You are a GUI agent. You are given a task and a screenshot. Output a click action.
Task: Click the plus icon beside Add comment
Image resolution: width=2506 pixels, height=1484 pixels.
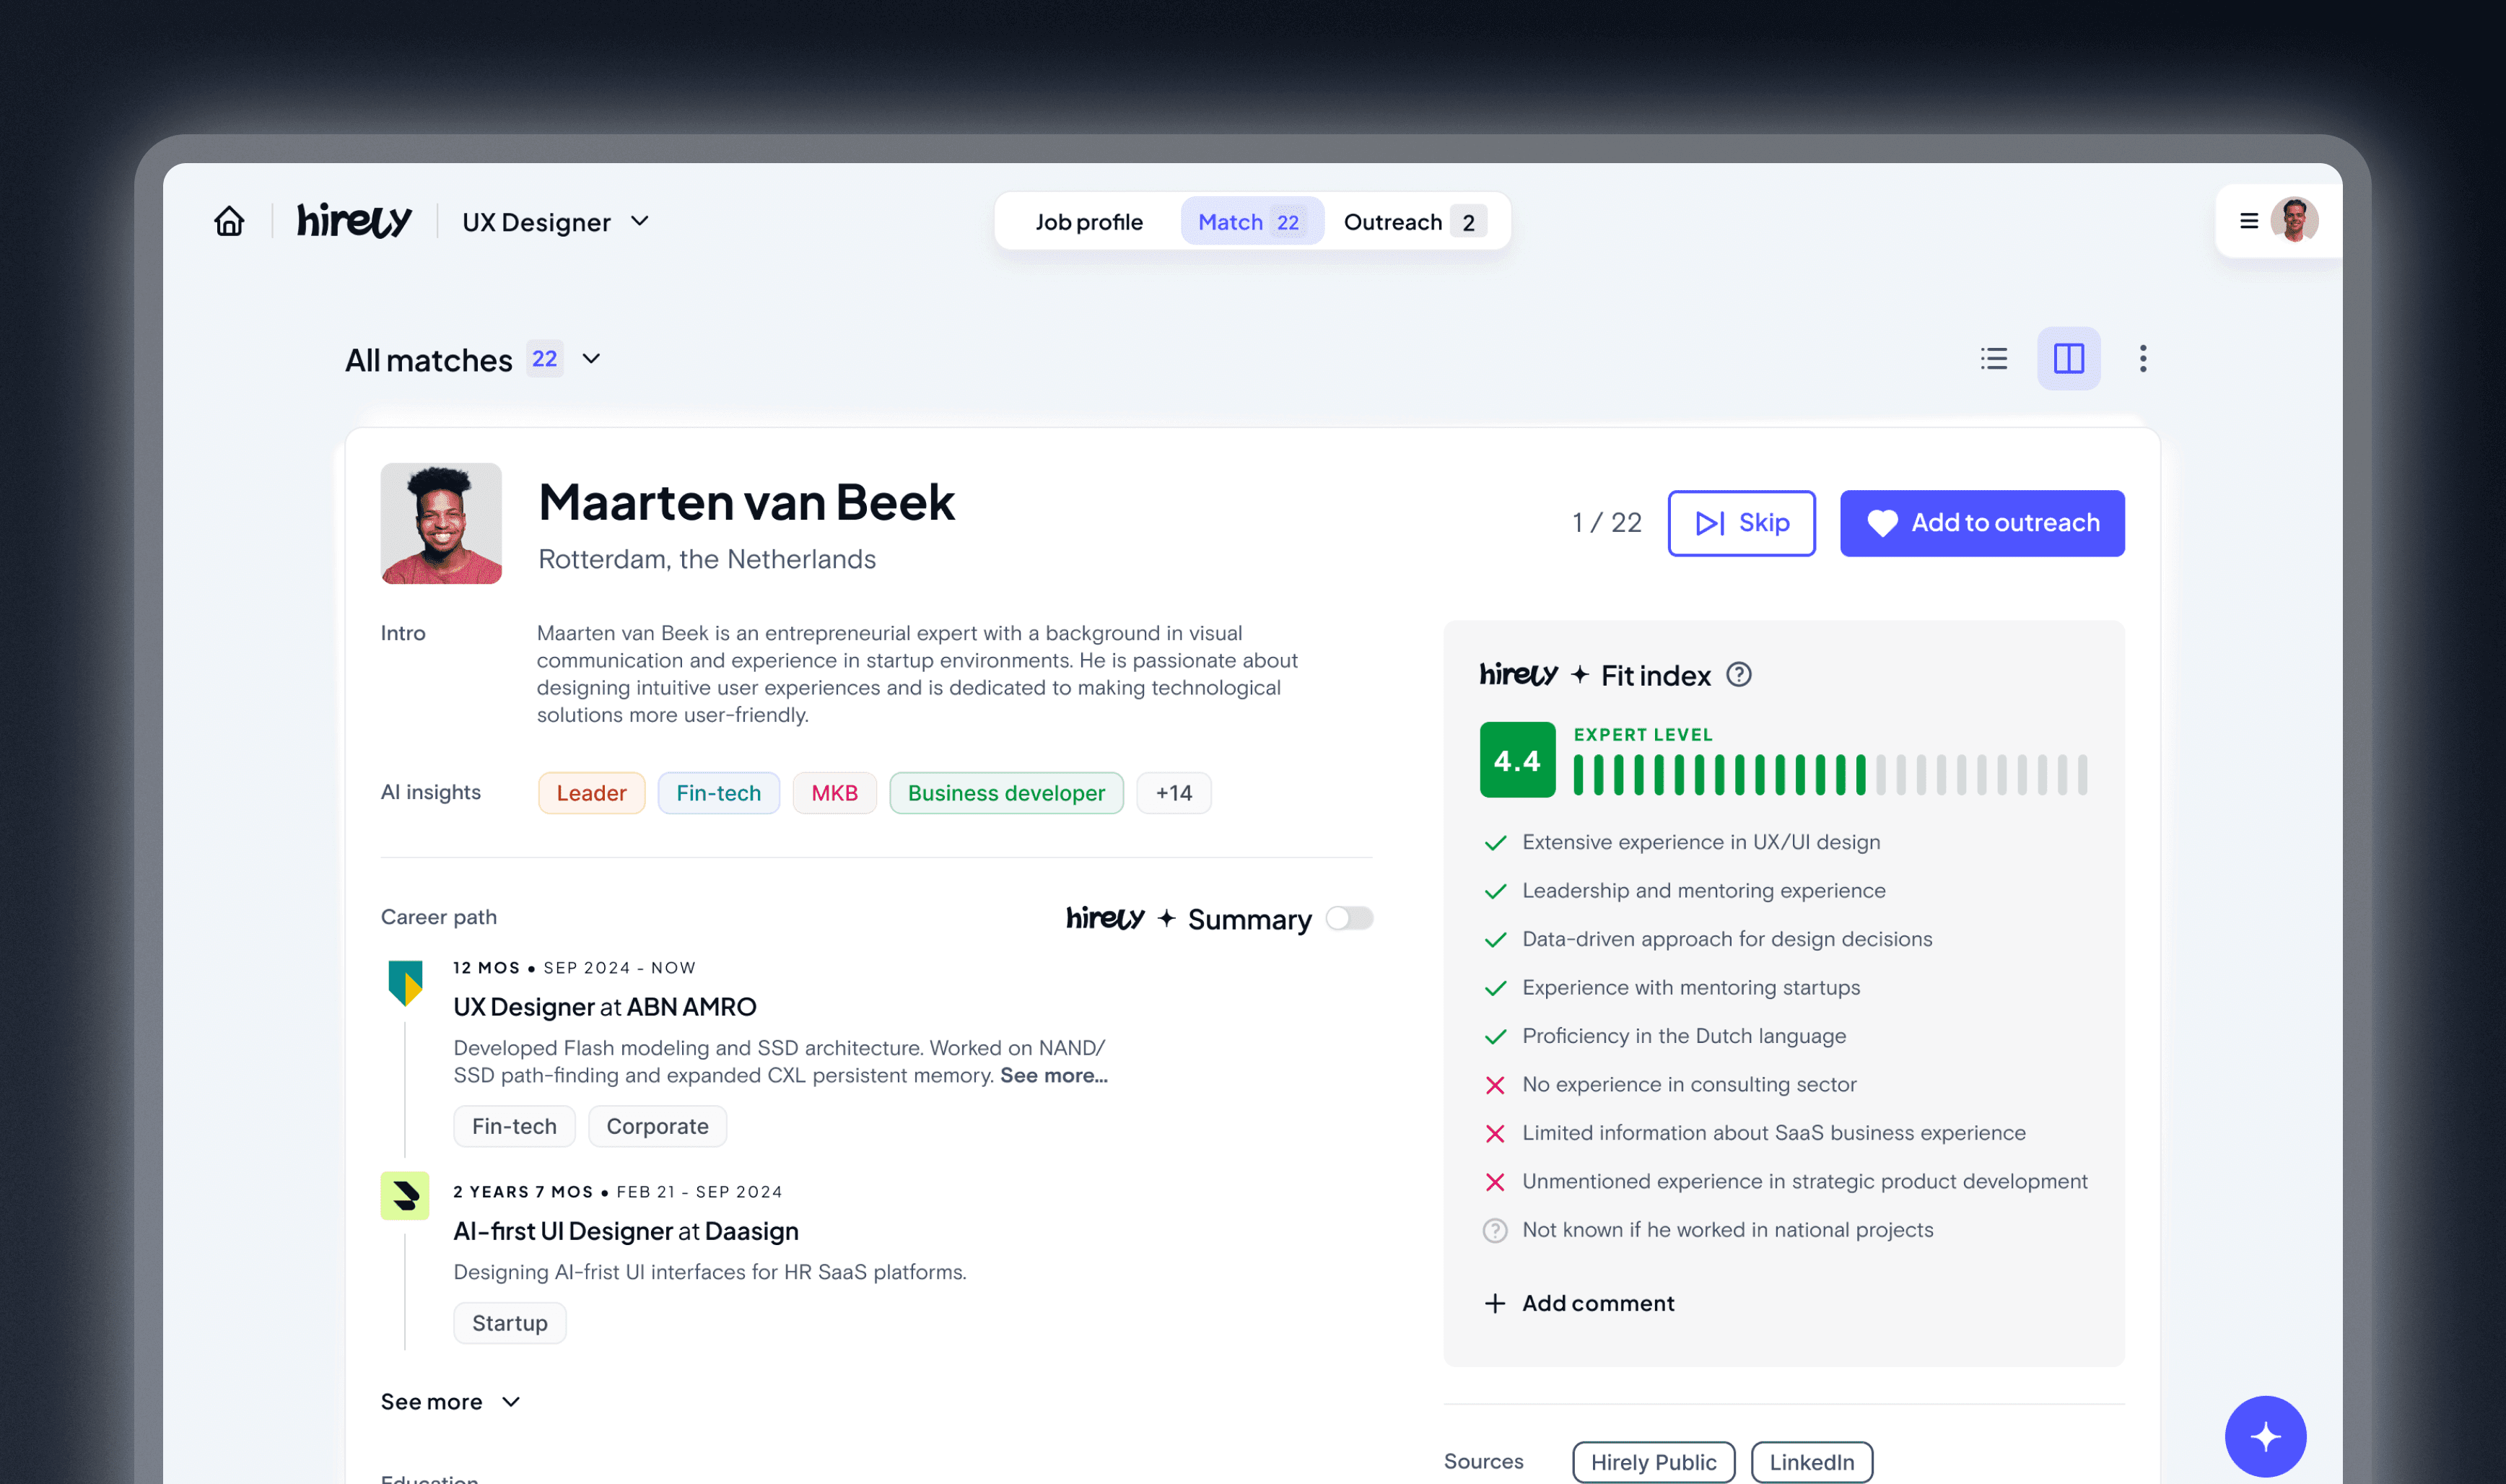point(1495,1303)
